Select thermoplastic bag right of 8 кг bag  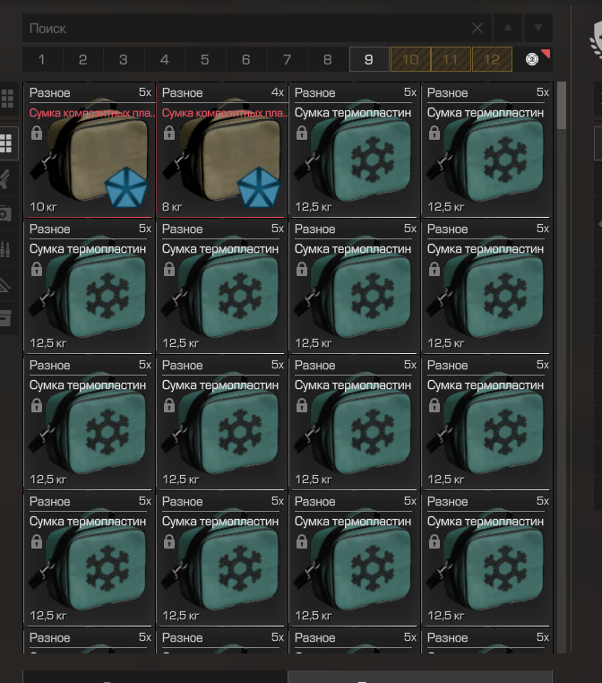355,150
